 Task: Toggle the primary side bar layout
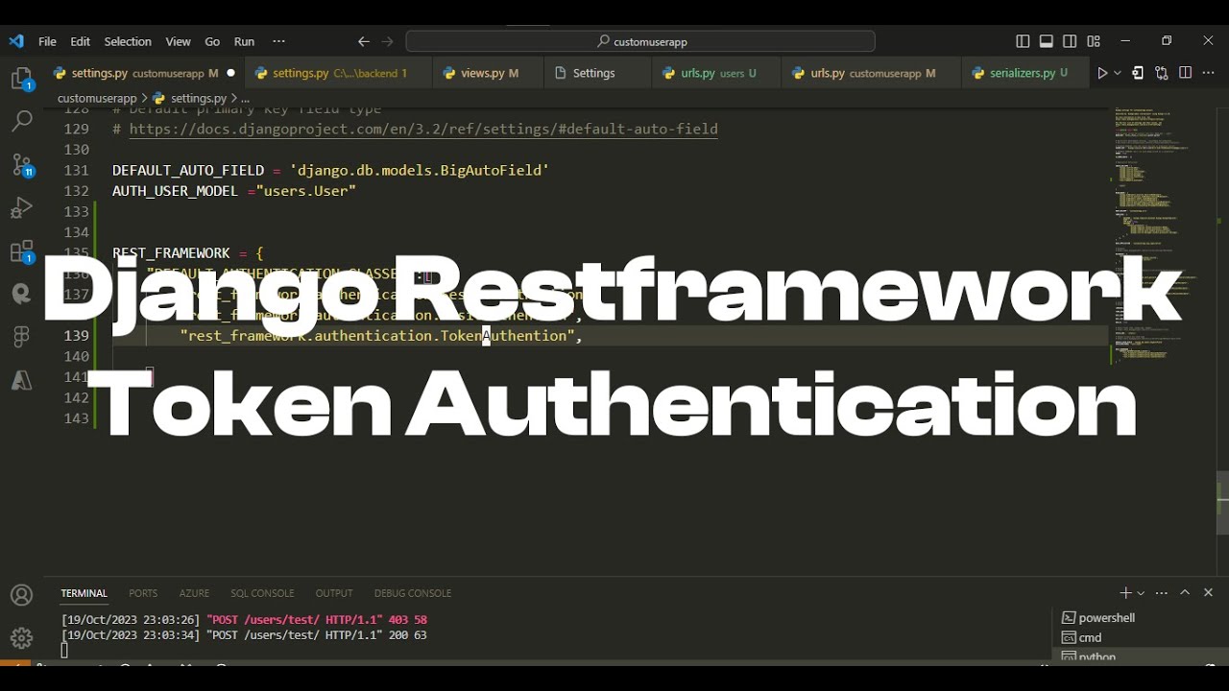(1023, 41)
